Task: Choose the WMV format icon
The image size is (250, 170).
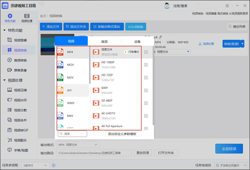Action: (60, 103)
